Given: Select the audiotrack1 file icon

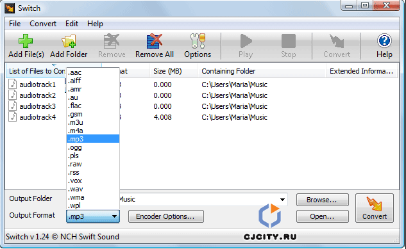Looking at the screenshot, I should [13, 84].
